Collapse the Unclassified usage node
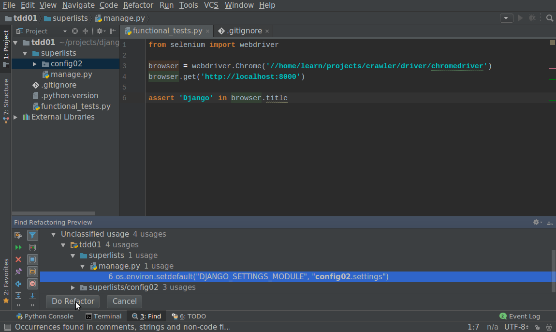 (53, 233)
